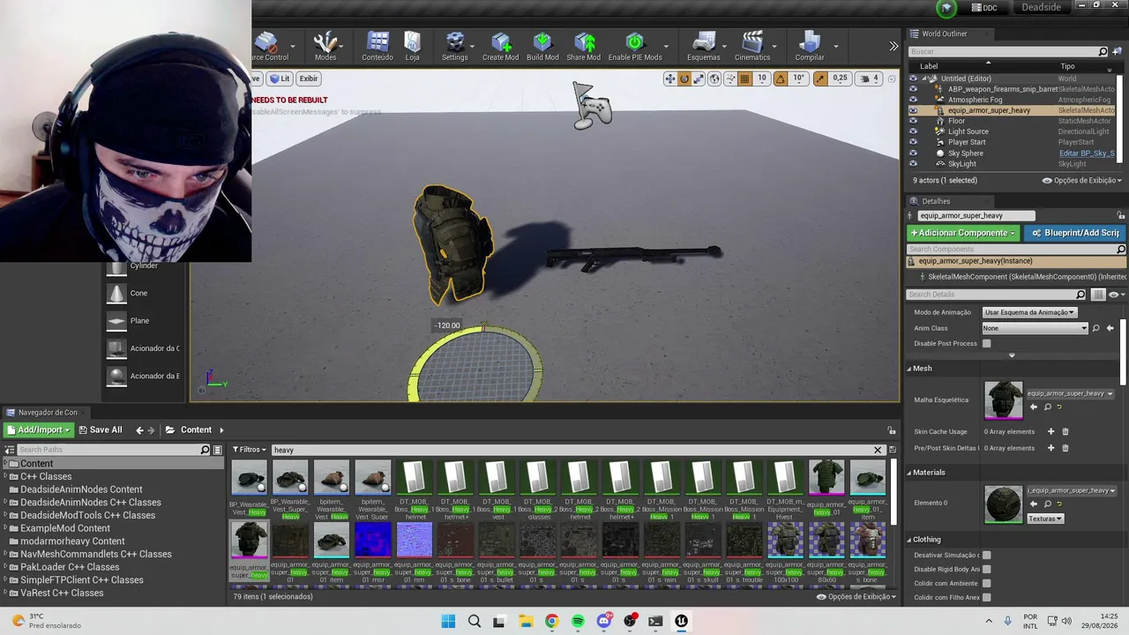The height and width of the screenshot is (635, 1129).
Task: Open the Filtros dropdown in content browser
Action: coord(250,450)
